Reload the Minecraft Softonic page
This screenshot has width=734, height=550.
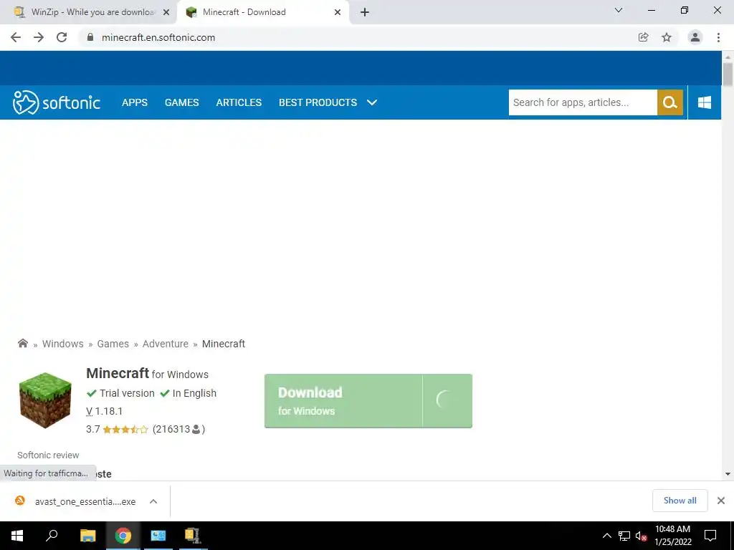(x=62, y=37)
